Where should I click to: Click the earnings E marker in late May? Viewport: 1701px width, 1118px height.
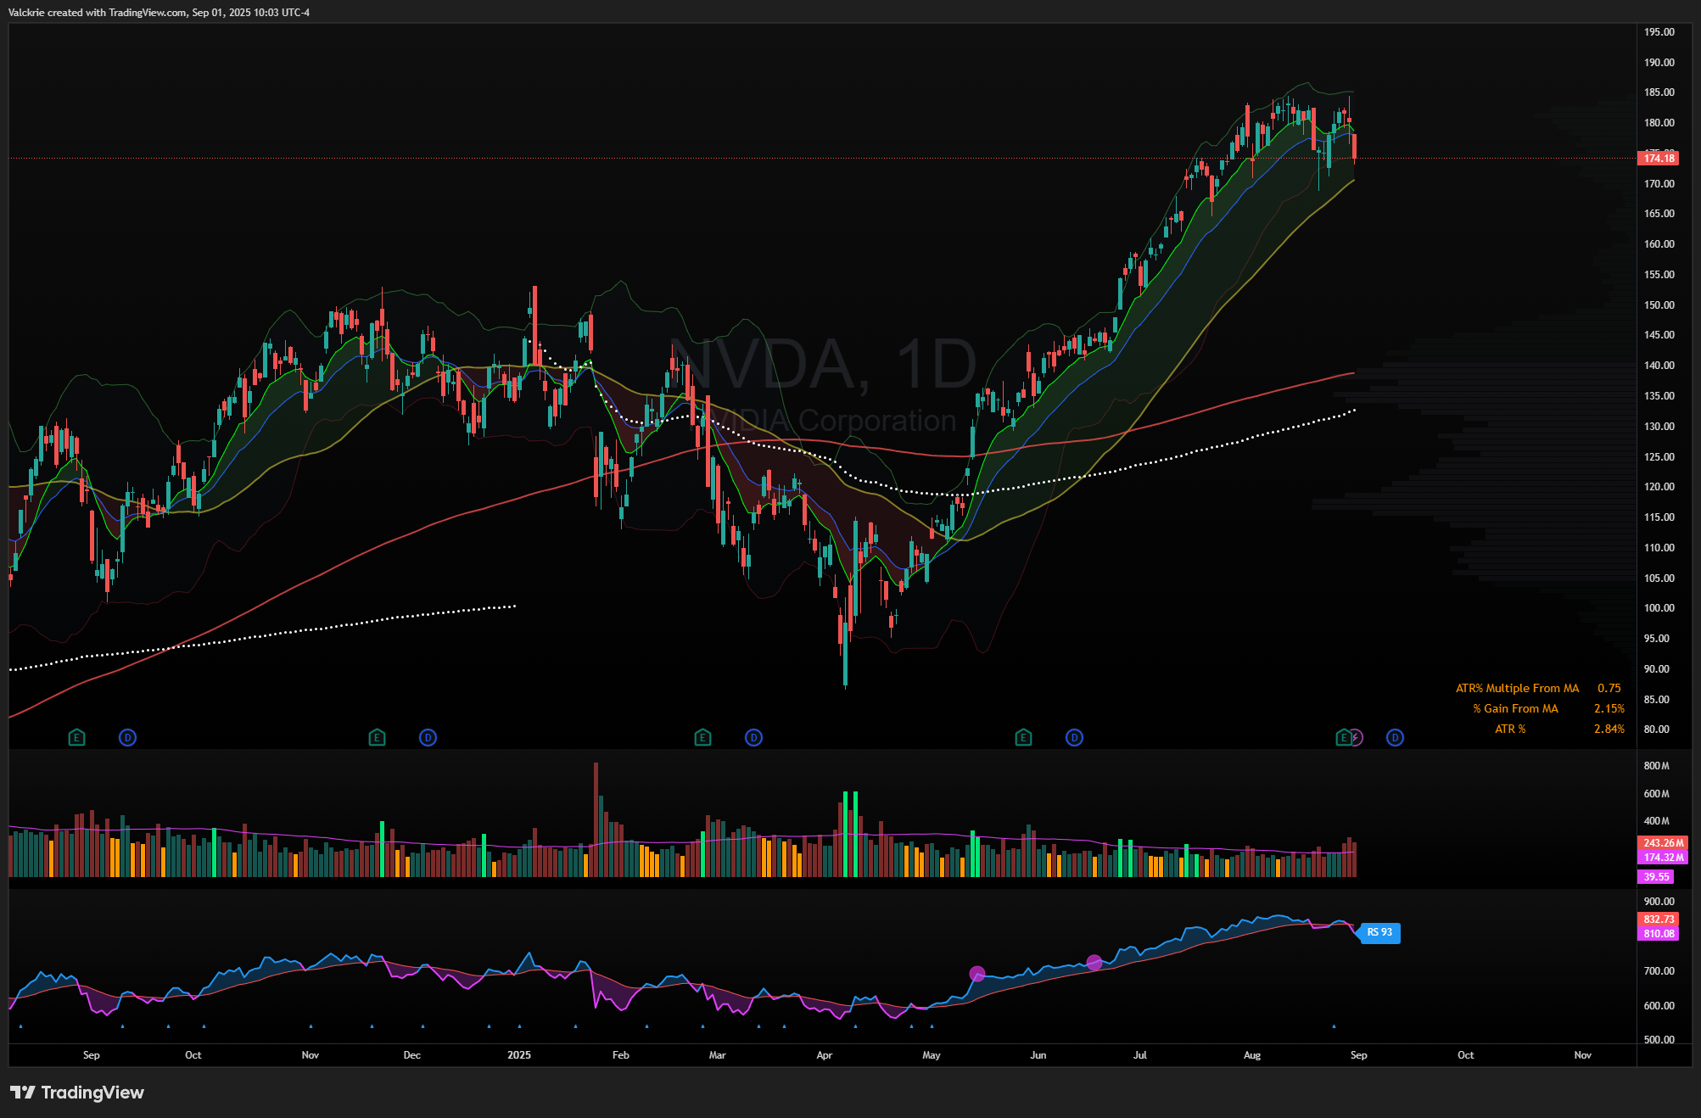(1023, 738)
